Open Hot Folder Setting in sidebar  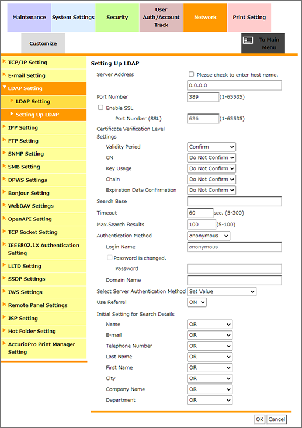click(44, 331)
